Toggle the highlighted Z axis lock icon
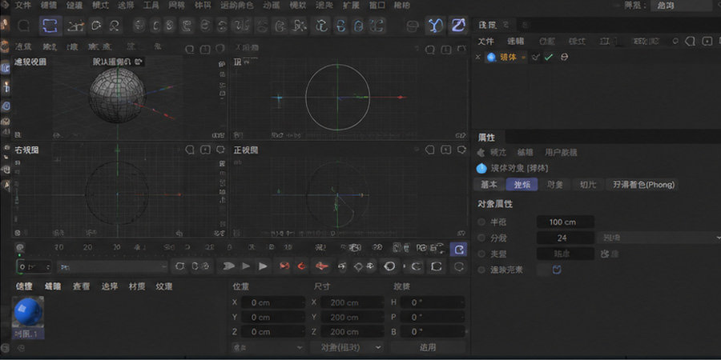Viewport: 721px width, 360px height. point(457,26)
